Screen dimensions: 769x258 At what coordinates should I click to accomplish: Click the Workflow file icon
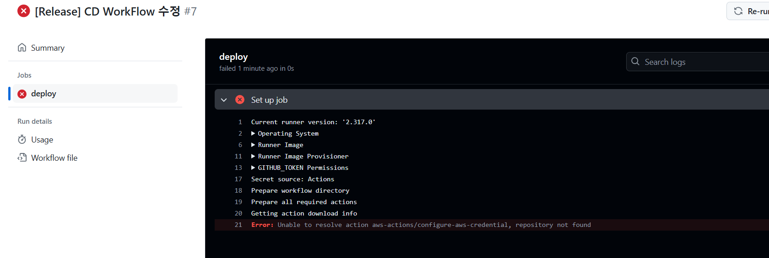(x=22, y=158)
